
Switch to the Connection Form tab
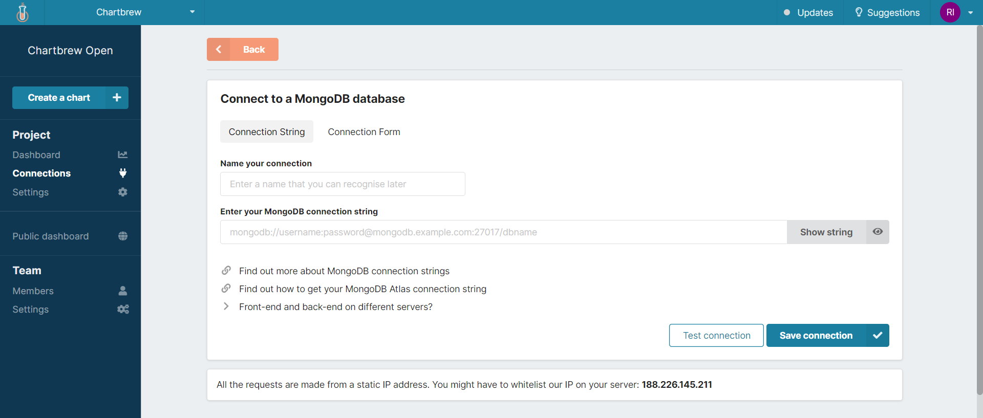[364, 131]
